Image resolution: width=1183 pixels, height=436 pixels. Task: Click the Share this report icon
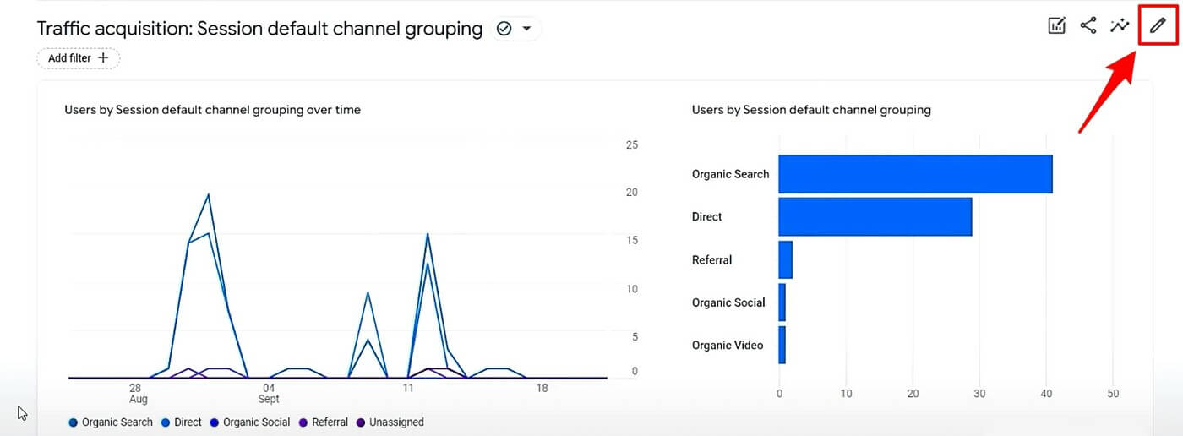click(1088, 25)
